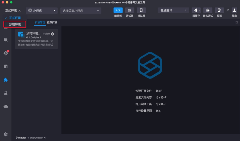Open the flask test sidebar icon

click(6, 93)
